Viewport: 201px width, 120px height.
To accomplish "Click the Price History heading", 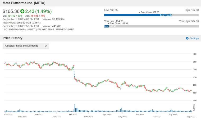I will [12, 38].
